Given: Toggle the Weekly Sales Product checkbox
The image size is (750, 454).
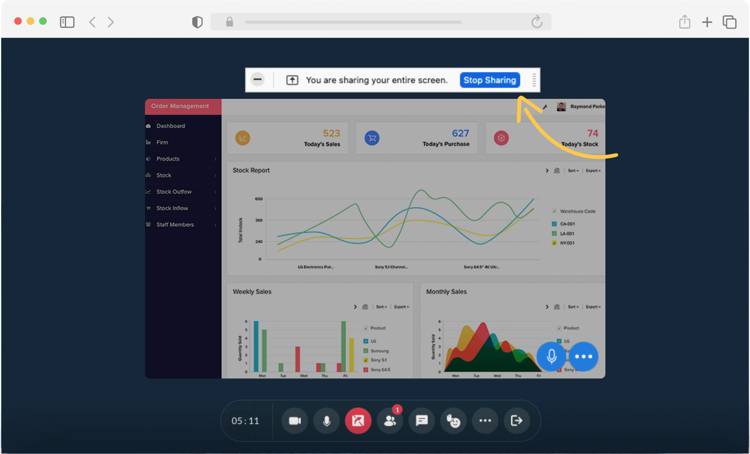Looking at the screenshot, I should coord(366,328).
